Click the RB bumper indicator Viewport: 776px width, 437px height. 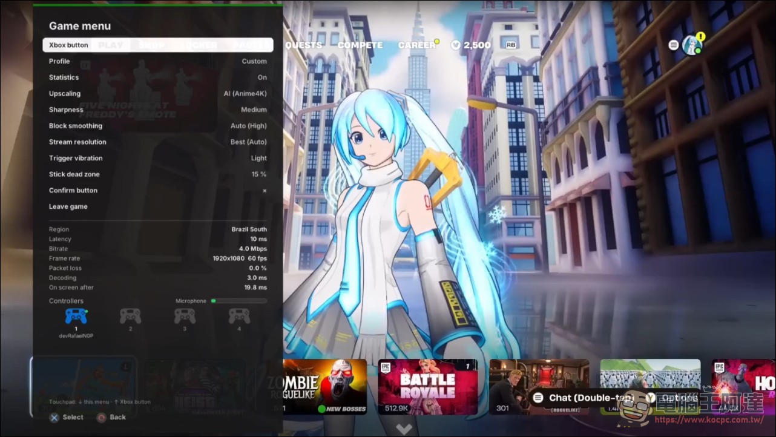coord(510,45)
